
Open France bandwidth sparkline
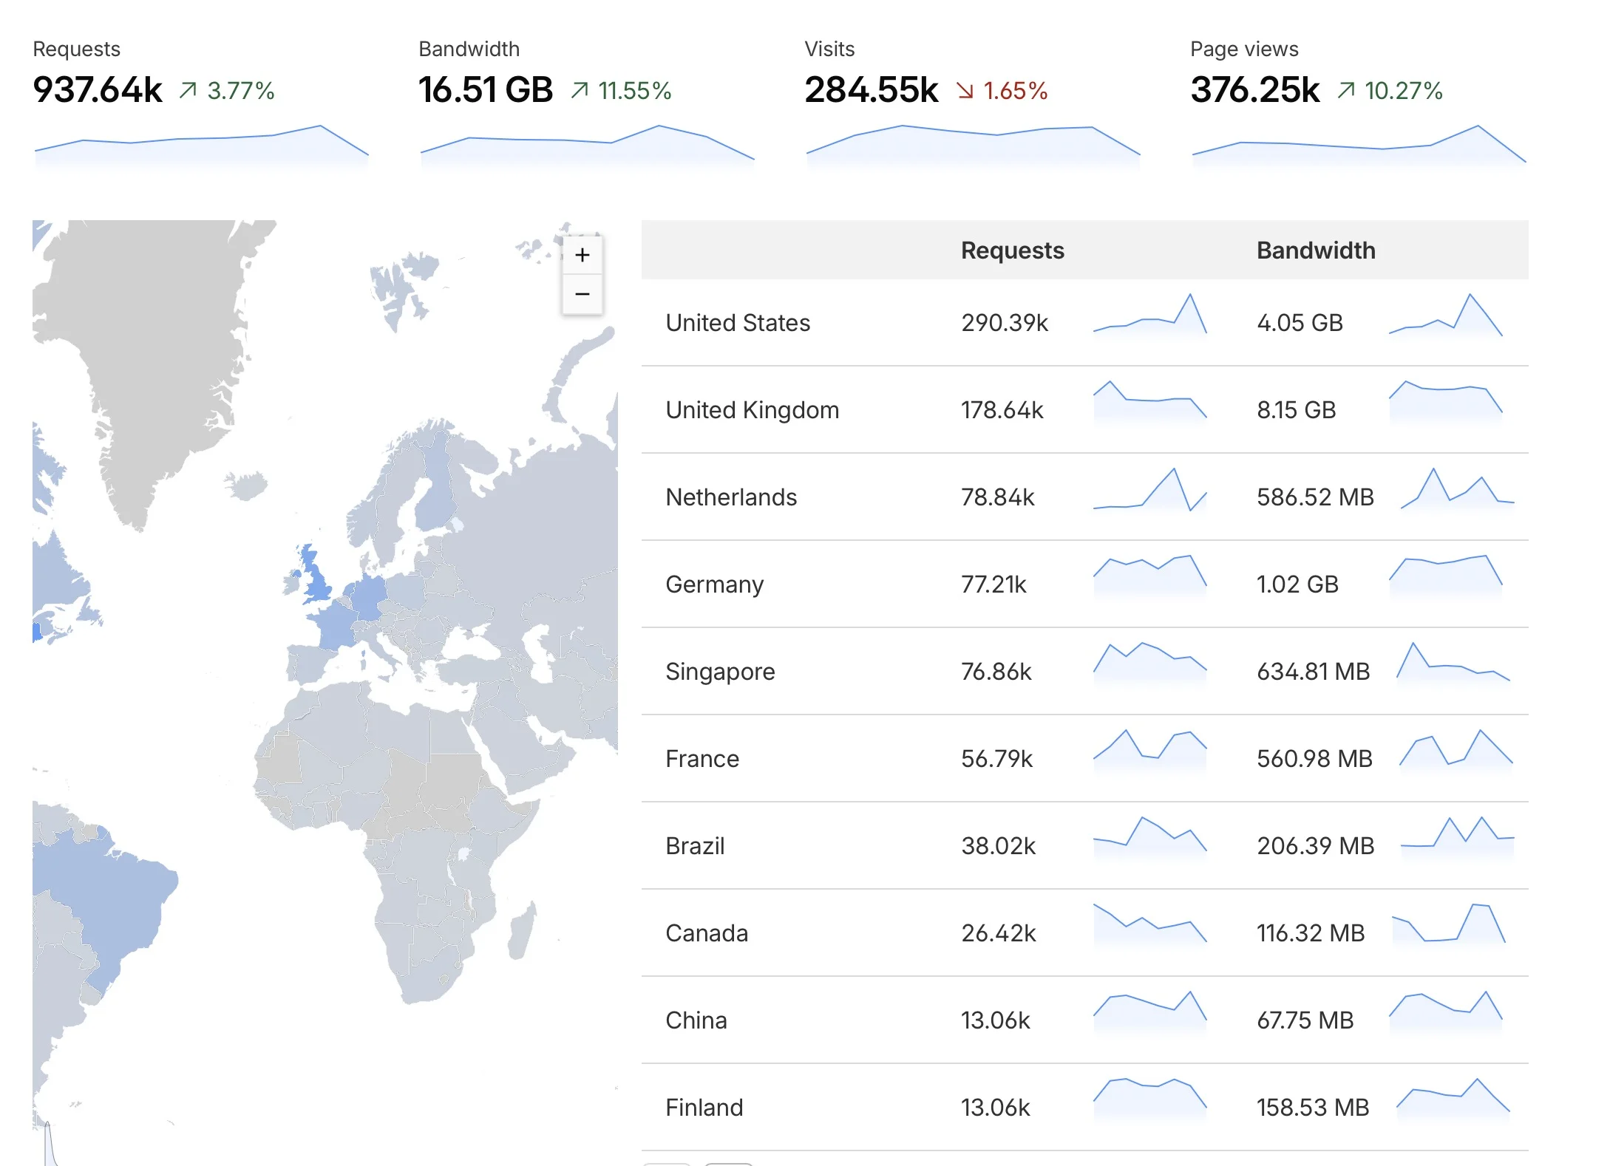tap(1456, 751)
